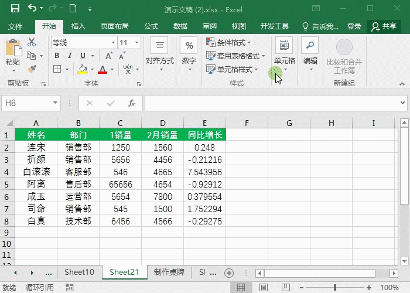This screenshot has height=293, width=410.
Task: Open the underline style dropdown arrow
Action: coord(93,56)
